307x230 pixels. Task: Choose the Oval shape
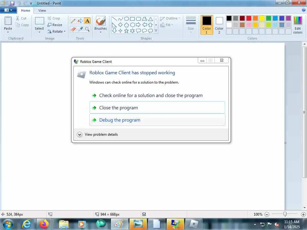point(127,19)
